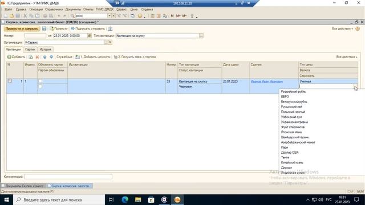The width and height of the screenshot is (365, 205).
Task: Open Все действия menu above the table
Action: click(x=347, y=57)
